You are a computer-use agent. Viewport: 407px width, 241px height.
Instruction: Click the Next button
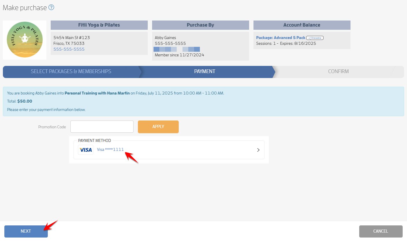pos(26,231)
